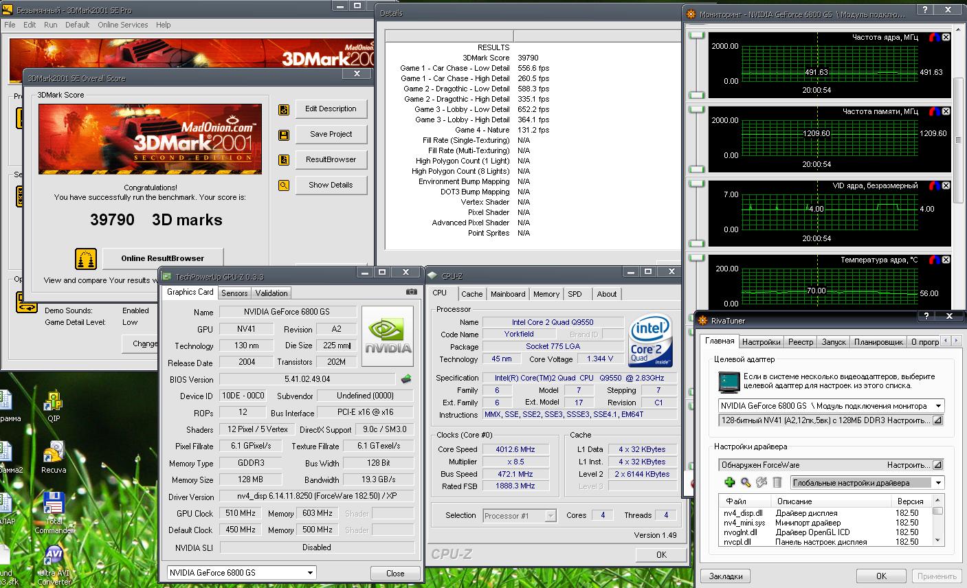Open the Глобальные настройки драйвера dropdown
Screen dimensions: 967x588
[x=939, y=482]
